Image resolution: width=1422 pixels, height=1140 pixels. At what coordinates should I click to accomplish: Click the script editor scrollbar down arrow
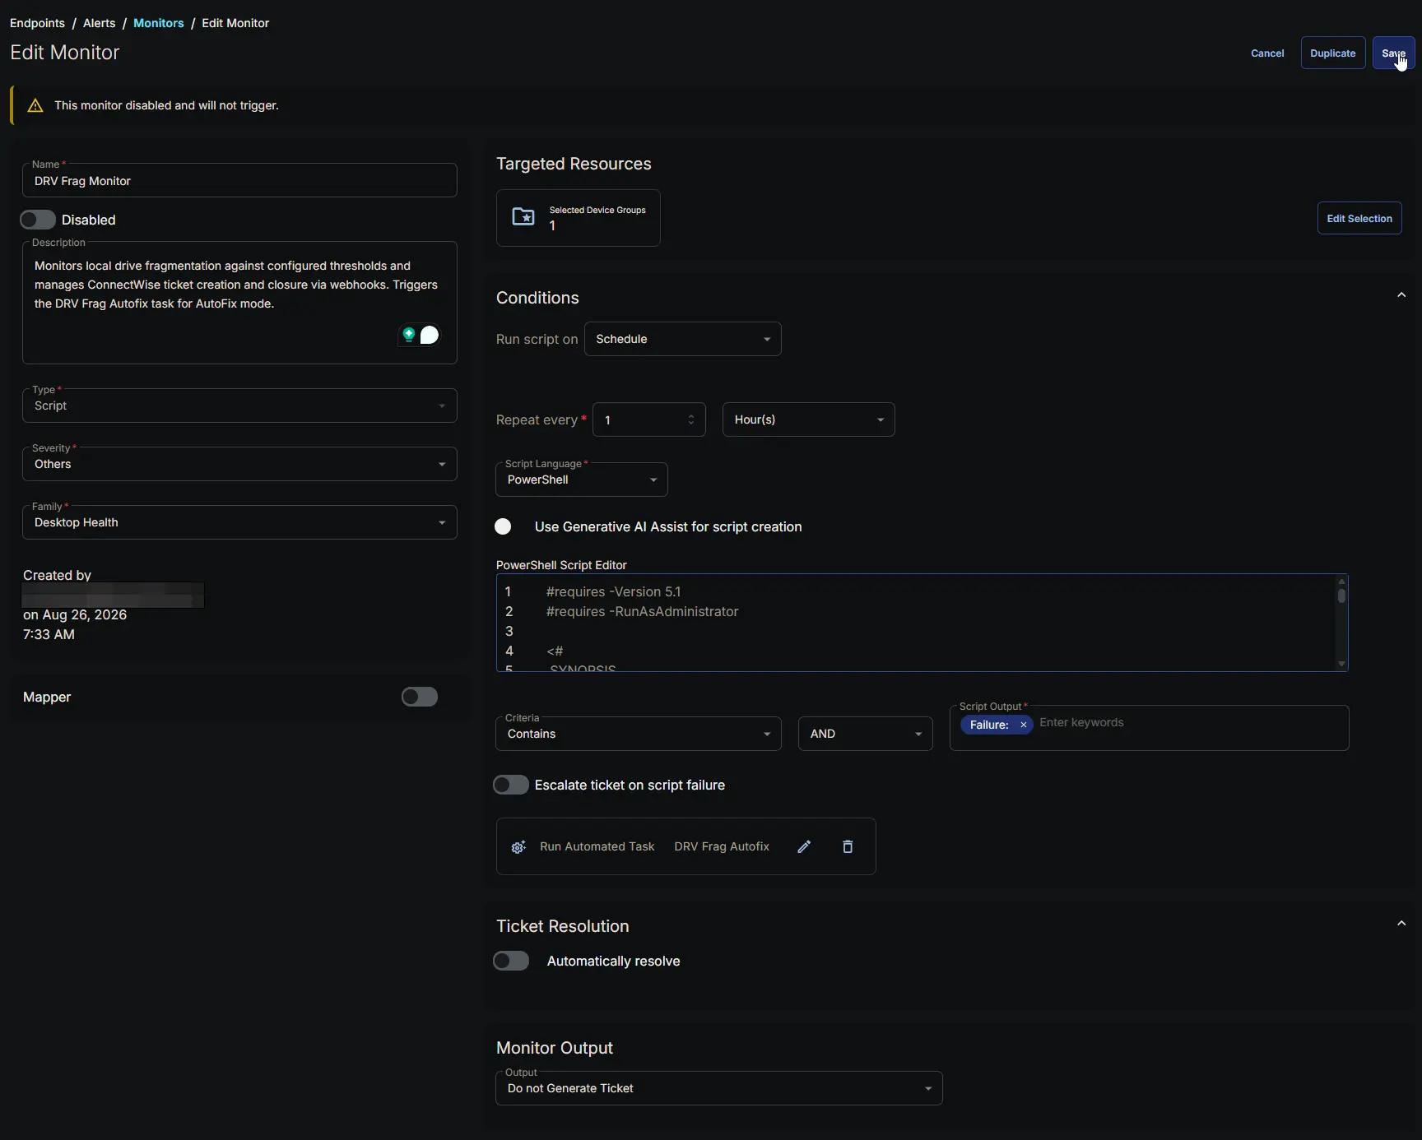pos(1341,664)
